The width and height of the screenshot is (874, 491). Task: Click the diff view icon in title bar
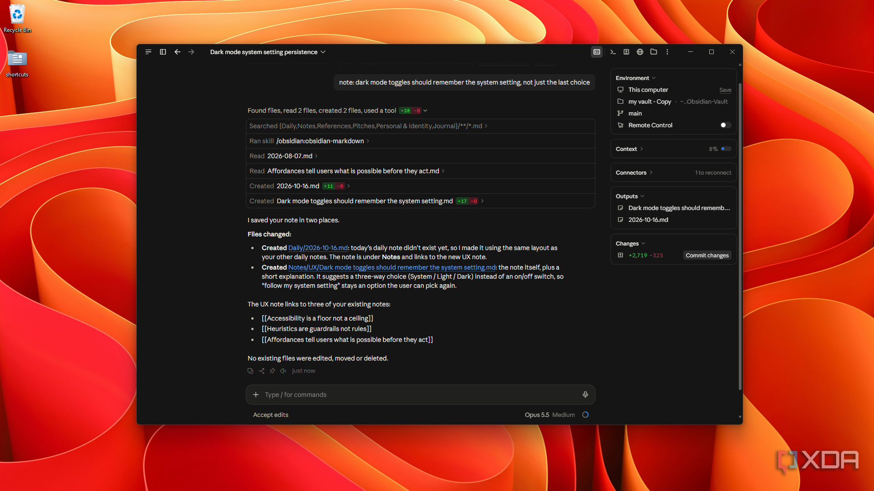[x=626, y=52]
